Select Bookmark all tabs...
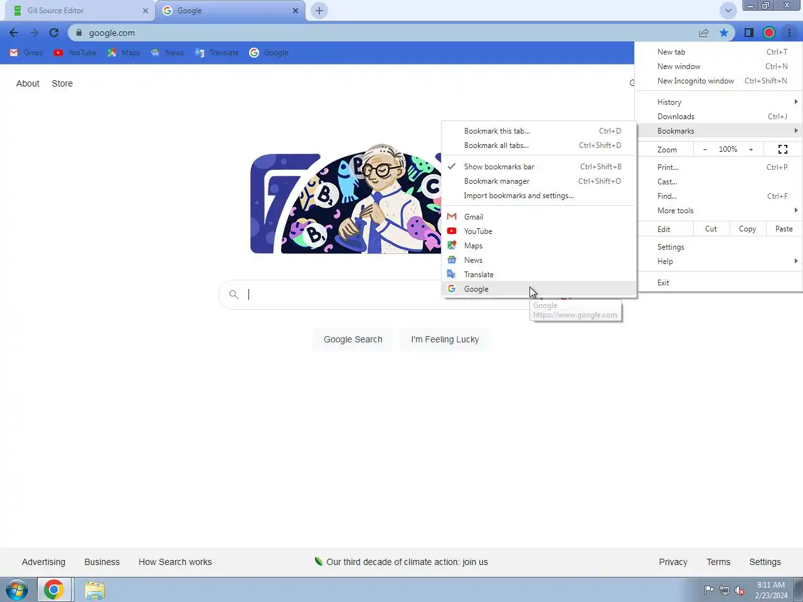The width and height of the screenshot is (803, 602). coord(539,145)
